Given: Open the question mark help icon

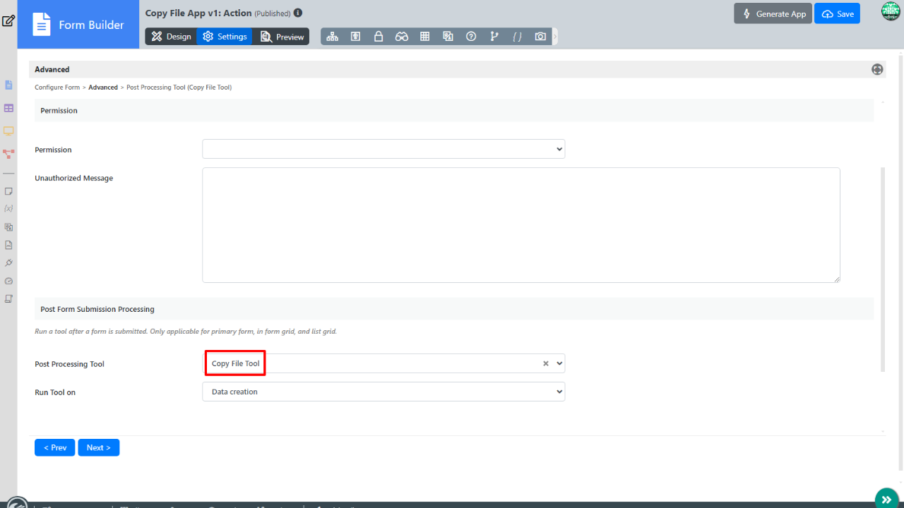Looking at the screenshot, I should [471, 37].
